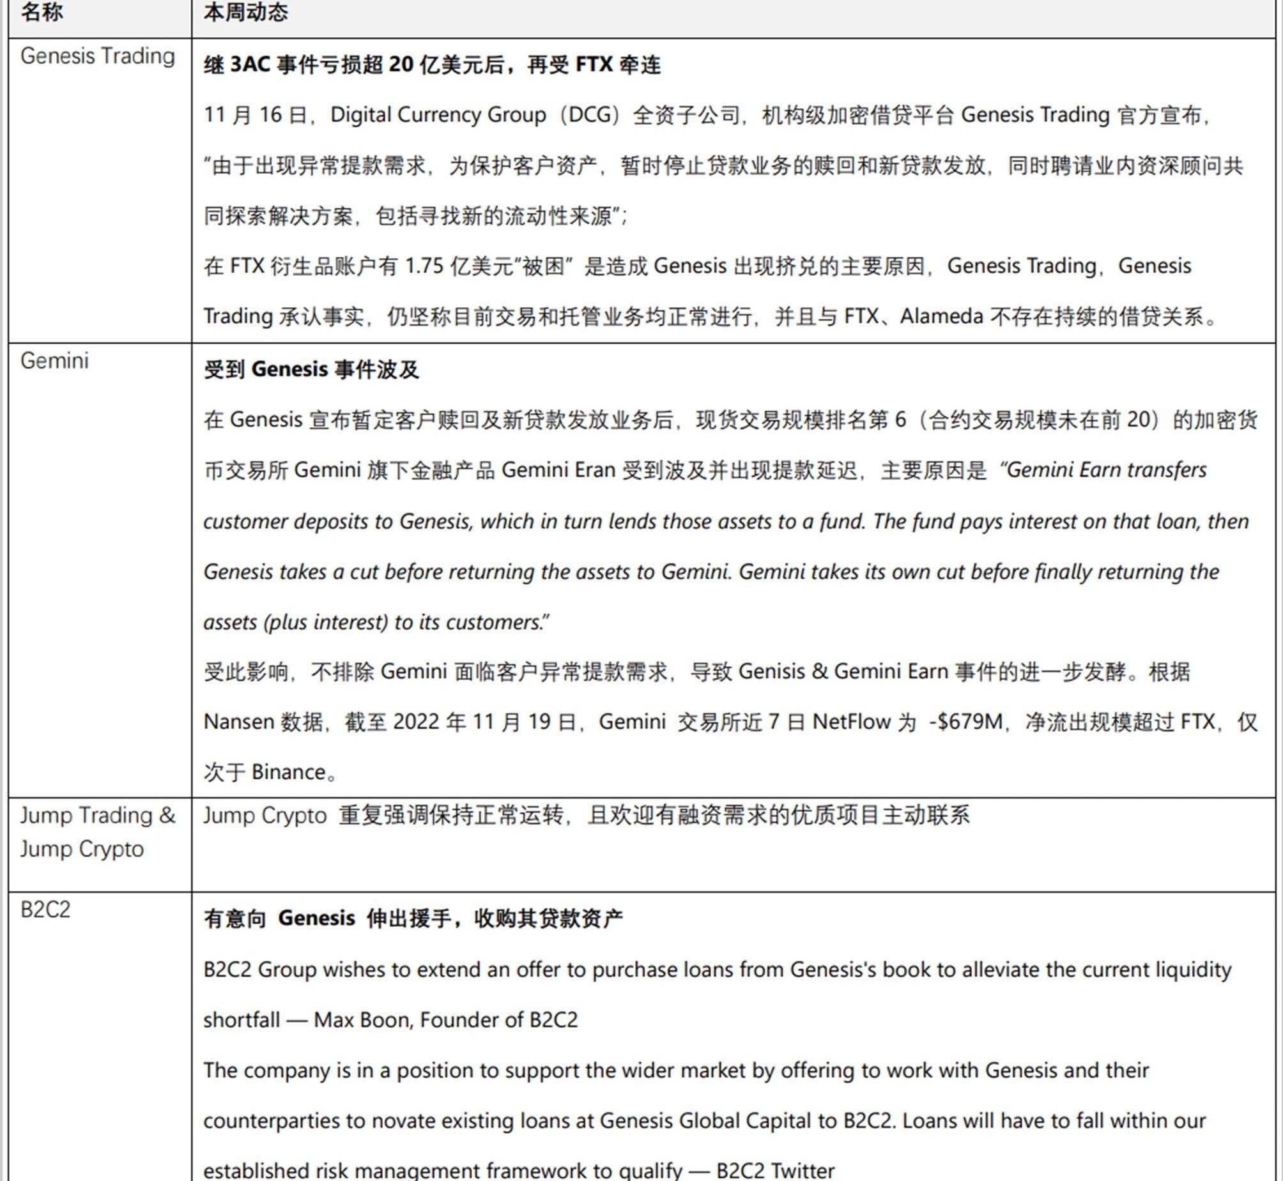Click line 'shortfall — Max Boon, Founder of B2C2'
The height and width of the screenshot is (1181, 1283).
pyautogui.click(x=390, y=1020)
